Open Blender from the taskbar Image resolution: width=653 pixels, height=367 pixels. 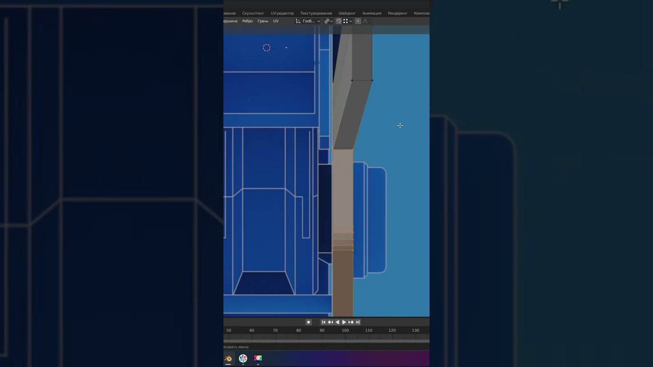[228, 358]
